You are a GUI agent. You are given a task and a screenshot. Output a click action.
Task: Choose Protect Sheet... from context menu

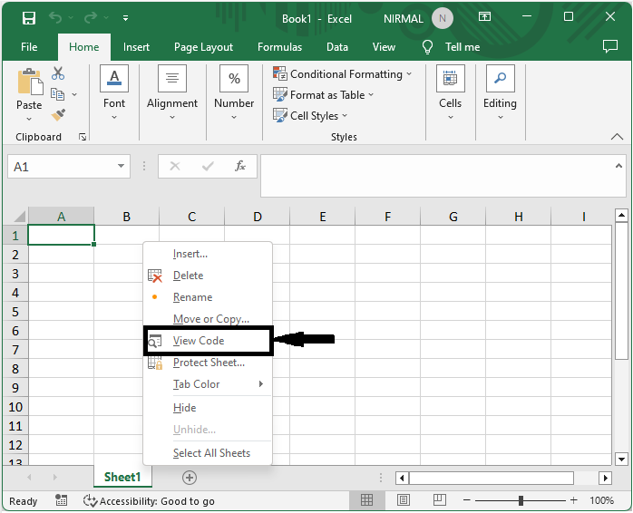point(208,363)
